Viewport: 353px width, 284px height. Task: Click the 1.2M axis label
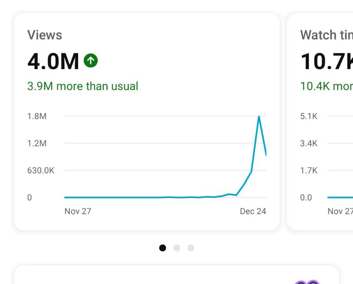point(37,143)
